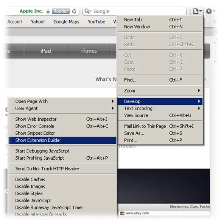Select Show Extension Builder
This screenshot has width=221, height=220.
62,140
